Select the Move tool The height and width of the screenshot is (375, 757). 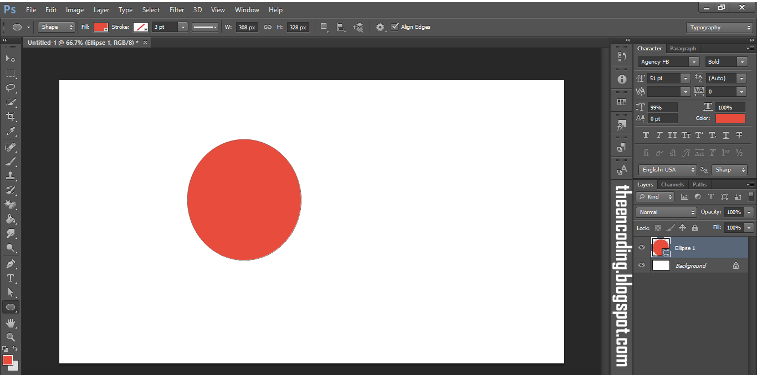(11, 59)
